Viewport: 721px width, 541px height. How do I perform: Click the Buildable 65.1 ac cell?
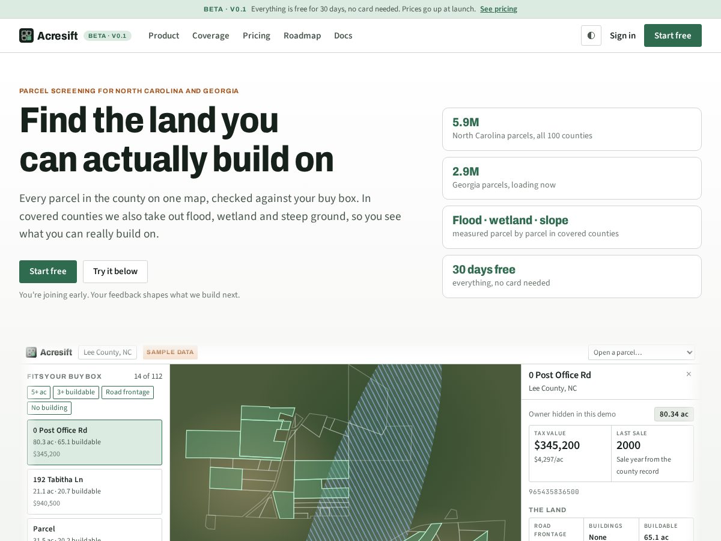click(x=666, y=530)
